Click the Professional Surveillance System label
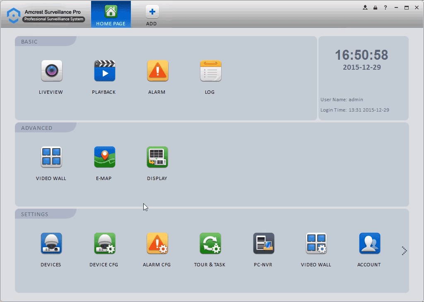This screenshot has width=424, height=302. [x=53, y=19]
